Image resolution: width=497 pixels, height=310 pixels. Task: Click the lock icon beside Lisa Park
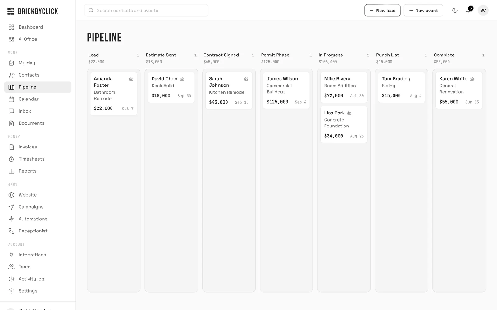tap(349, 113)
